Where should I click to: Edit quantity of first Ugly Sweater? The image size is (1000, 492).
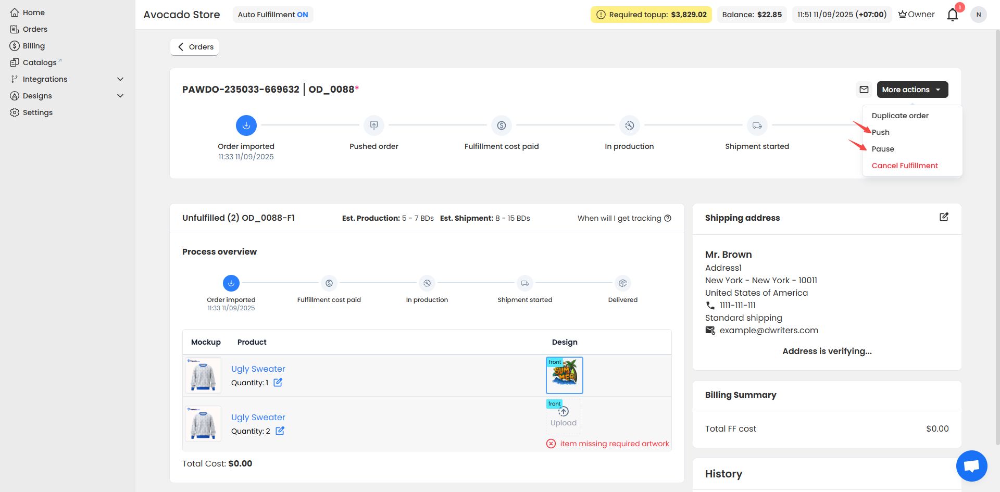(278, 383)
